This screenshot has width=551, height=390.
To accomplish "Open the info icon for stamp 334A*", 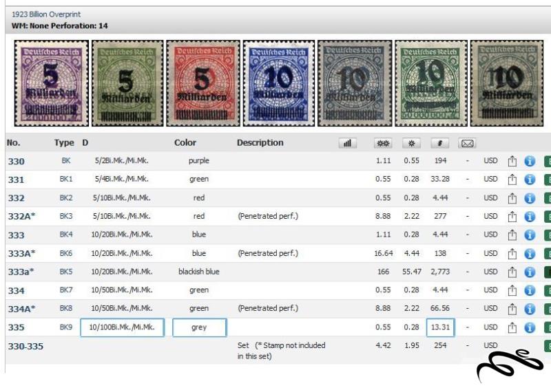I will click(x=530, y=309).
